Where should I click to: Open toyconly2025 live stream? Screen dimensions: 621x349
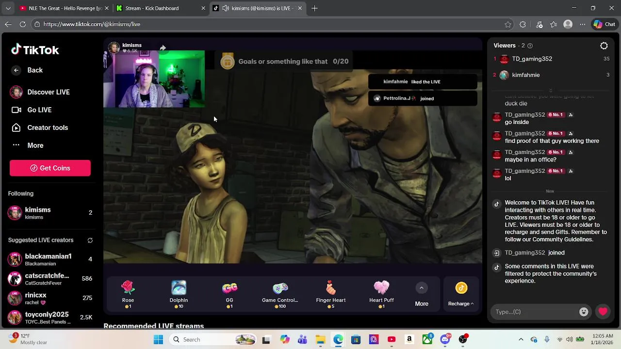[50, 317]
